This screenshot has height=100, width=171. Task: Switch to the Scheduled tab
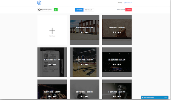click(x=89, y=10)
